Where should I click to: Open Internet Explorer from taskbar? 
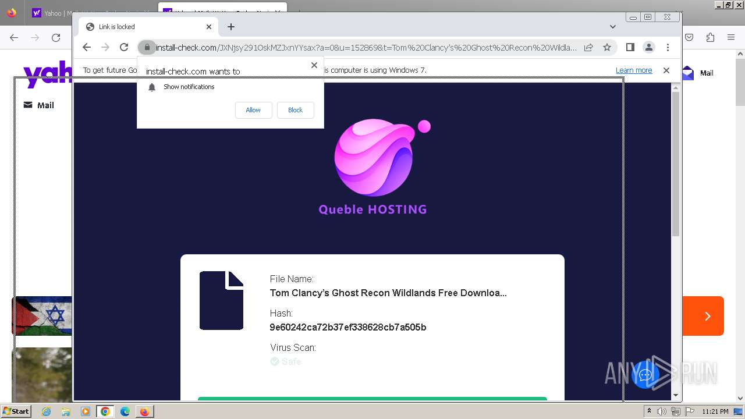[46, 411]
